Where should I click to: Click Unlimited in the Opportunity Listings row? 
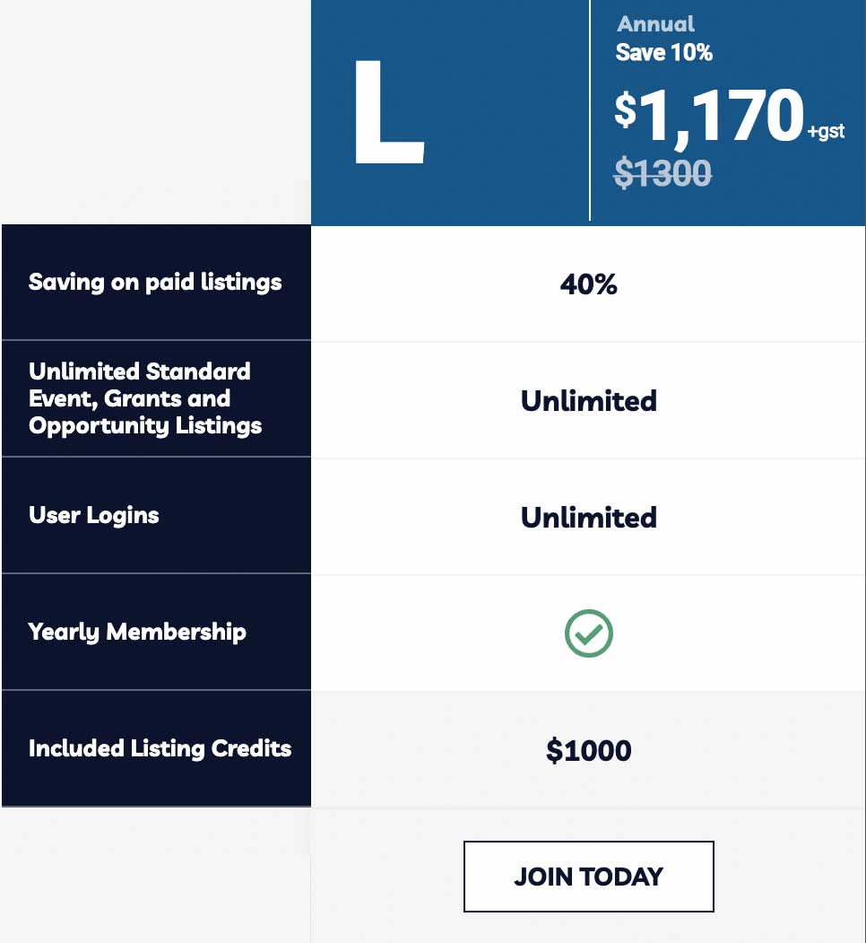tap(589, 400)
